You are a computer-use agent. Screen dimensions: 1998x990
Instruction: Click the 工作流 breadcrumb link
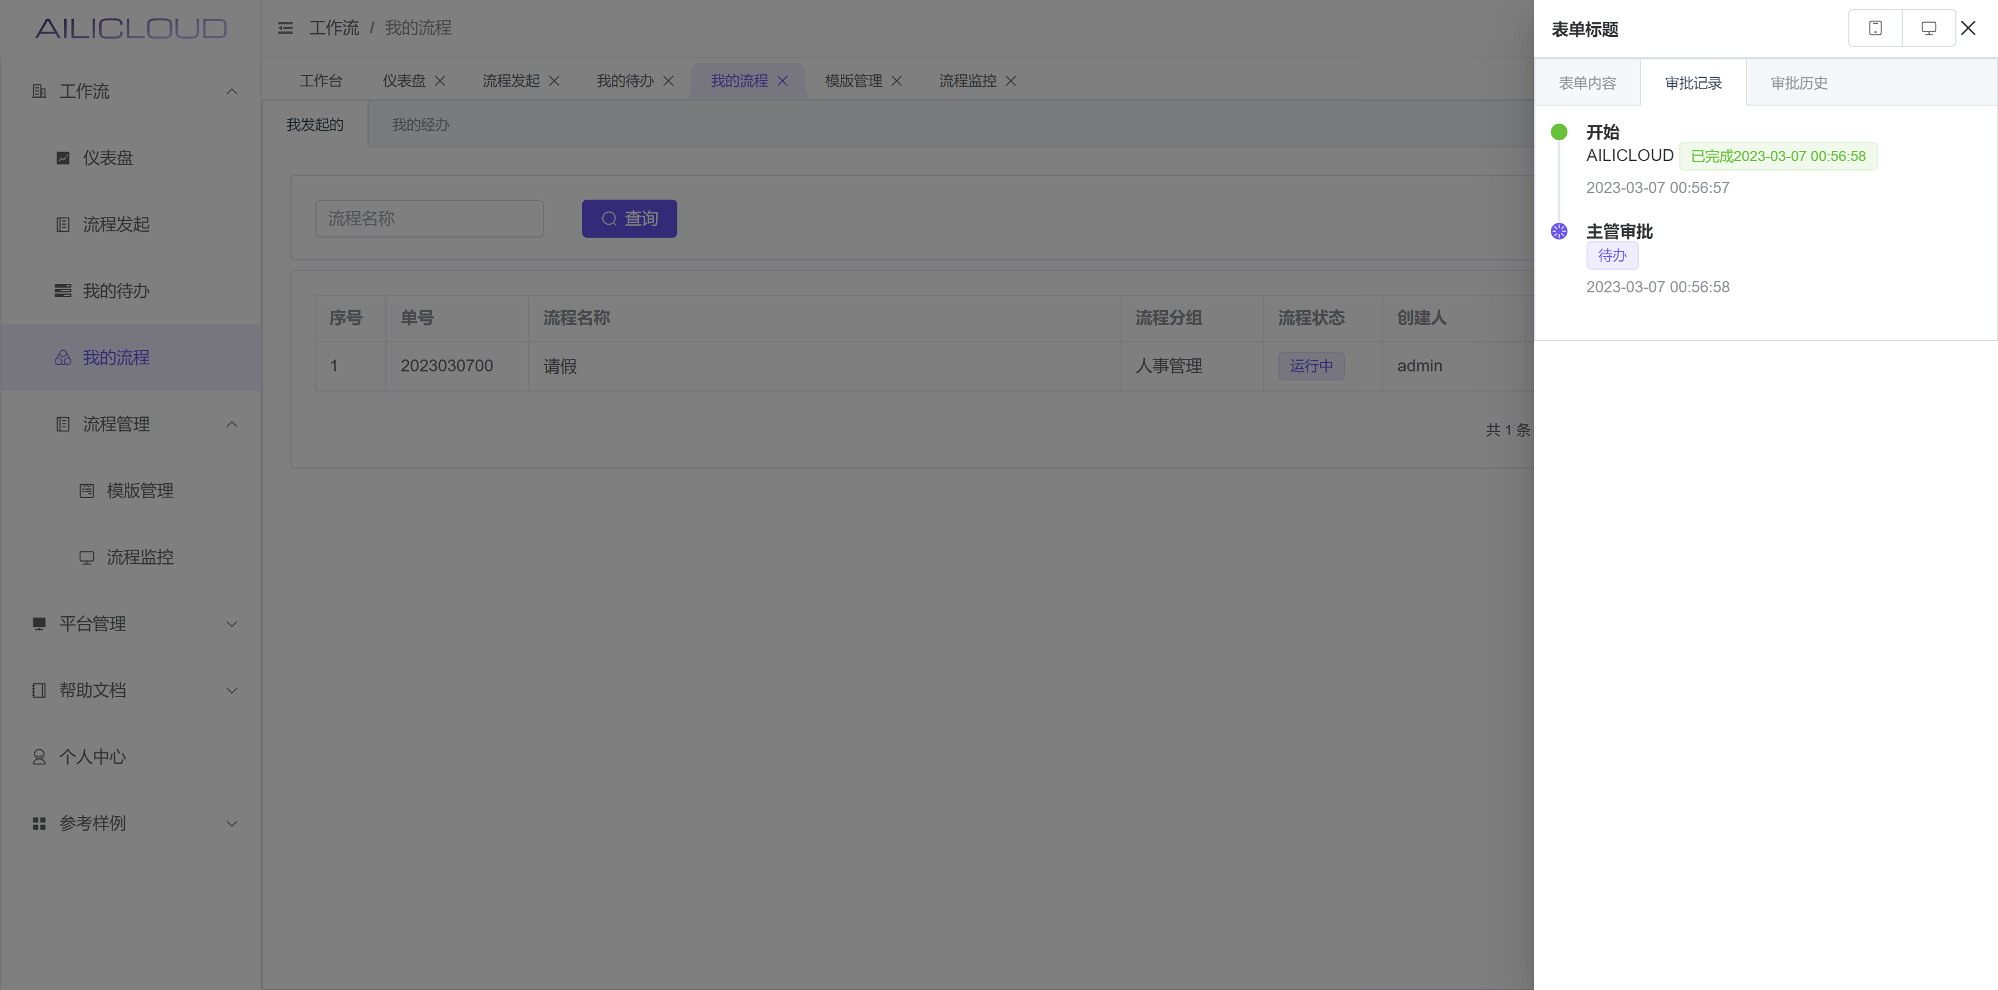tap(334, 29)
